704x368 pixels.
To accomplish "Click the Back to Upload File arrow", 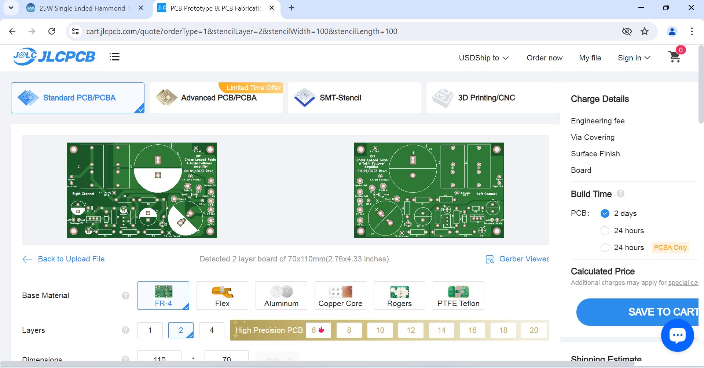I will click(27, 259).
